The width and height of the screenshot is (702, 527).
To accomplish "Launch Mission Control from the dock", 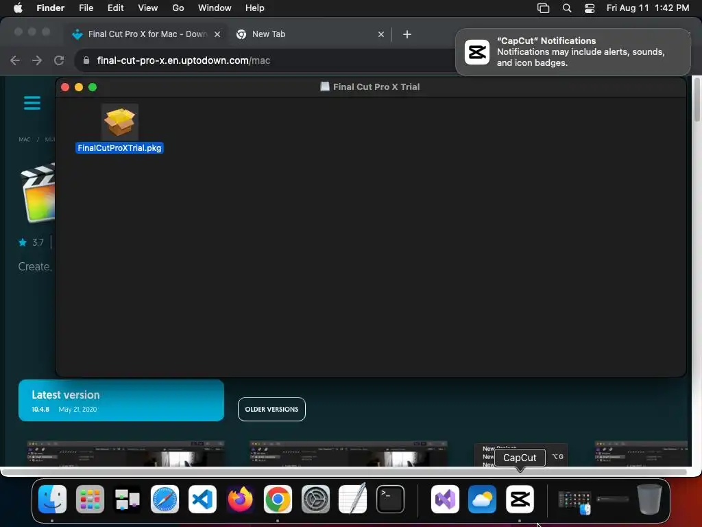I will pos(127,499).
